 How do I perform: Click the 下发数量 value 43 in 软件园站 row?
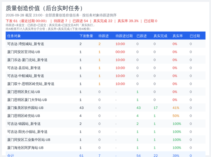pos(81,108)
